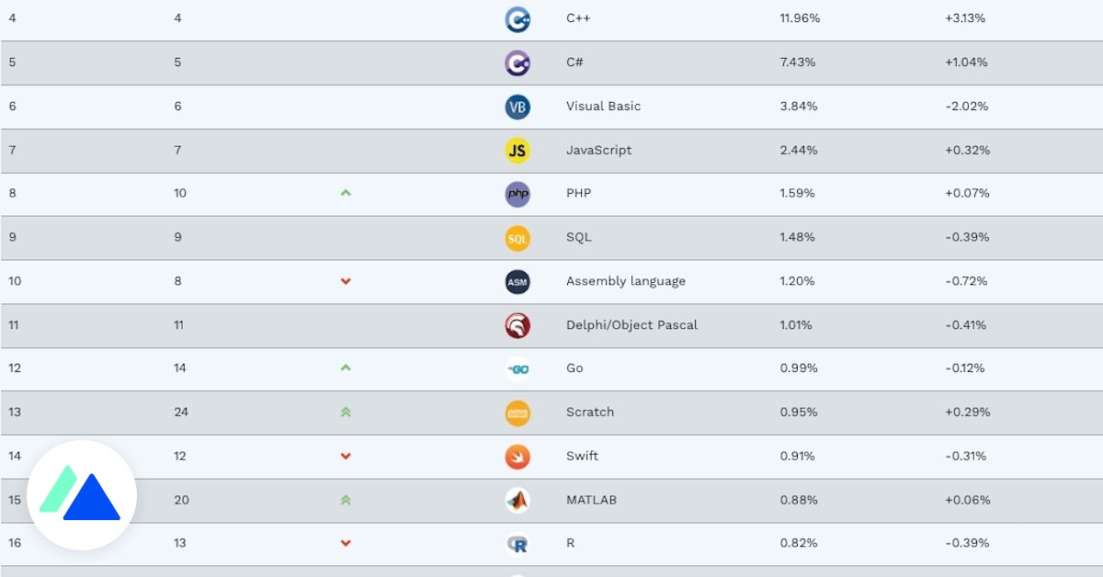
Task: Click the orange SQL logo icon
Action: (x=517, y=238)
